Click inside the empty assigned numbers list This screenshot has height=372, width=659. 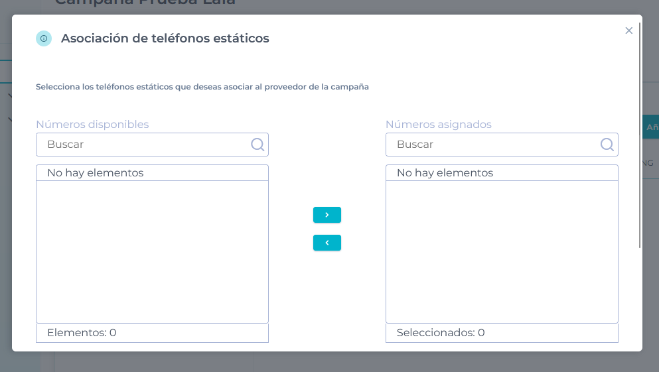(x=502, y=252)
